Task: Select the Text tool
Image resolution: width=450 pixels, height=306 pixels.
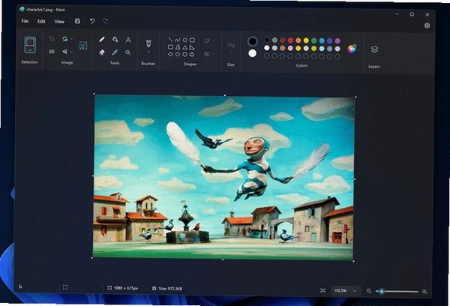Action: pos(128,40)
